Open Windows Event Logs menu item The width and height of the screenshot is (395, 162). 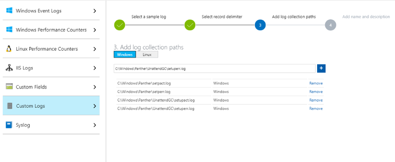tap(51, 11)
